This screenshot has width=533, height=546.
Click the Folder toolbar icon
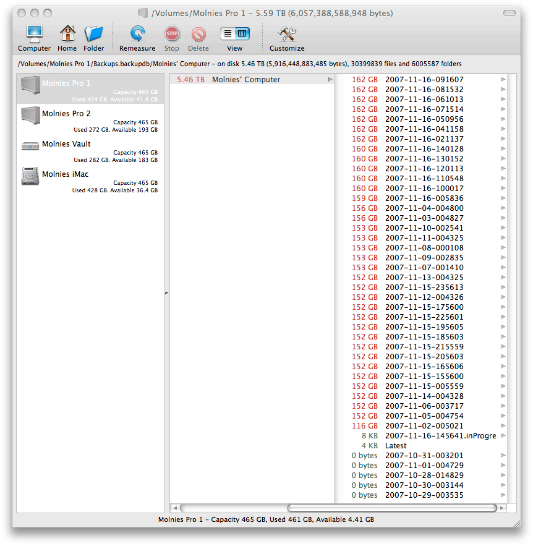coord(93,34)
